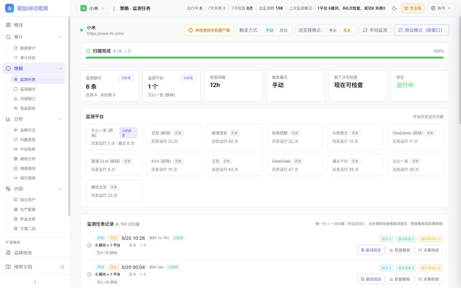
Task: Switch browser mode to 有头
Action: point(333,30)
